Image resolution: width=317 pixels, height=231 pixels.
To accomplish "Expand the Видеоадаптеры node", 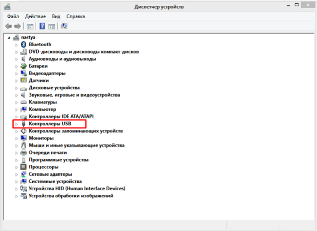I will (x=17, y=74).
